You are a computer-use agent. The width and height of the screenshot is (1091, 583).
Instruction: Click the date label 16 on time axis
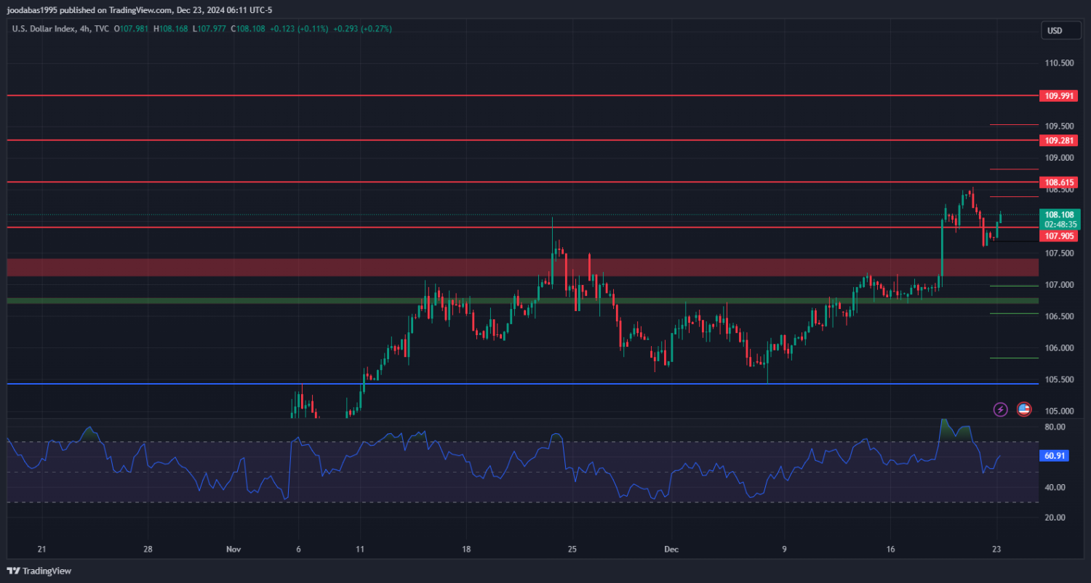890,549
